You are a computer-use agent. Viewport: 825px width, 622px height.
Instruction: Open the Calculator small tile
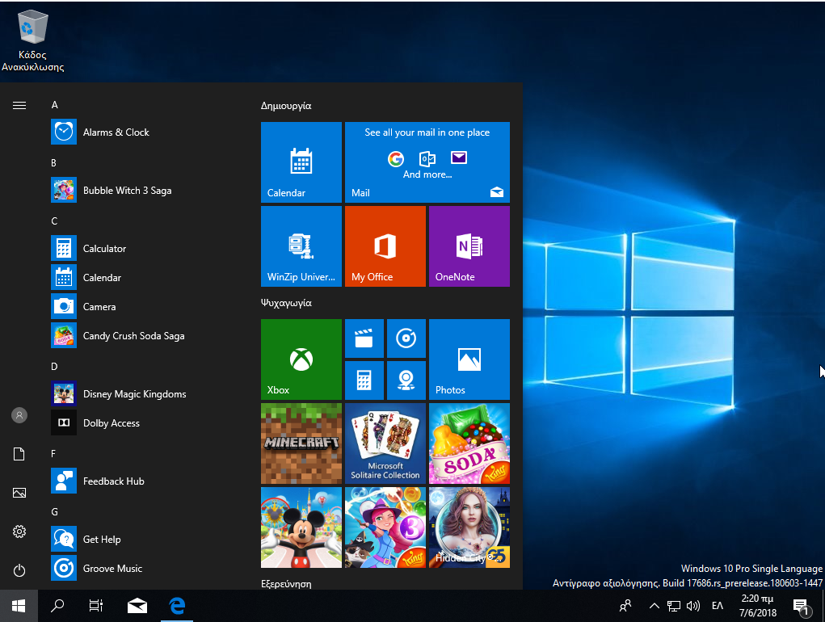(364, 380)
